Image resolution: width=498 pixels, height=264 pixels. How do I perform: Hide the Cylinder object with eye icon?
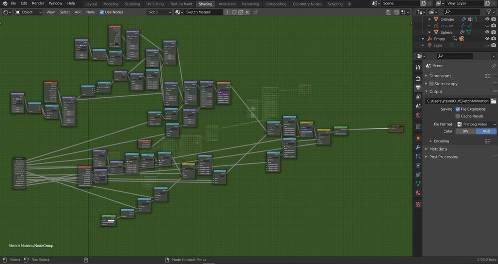(x=487, y=19)
